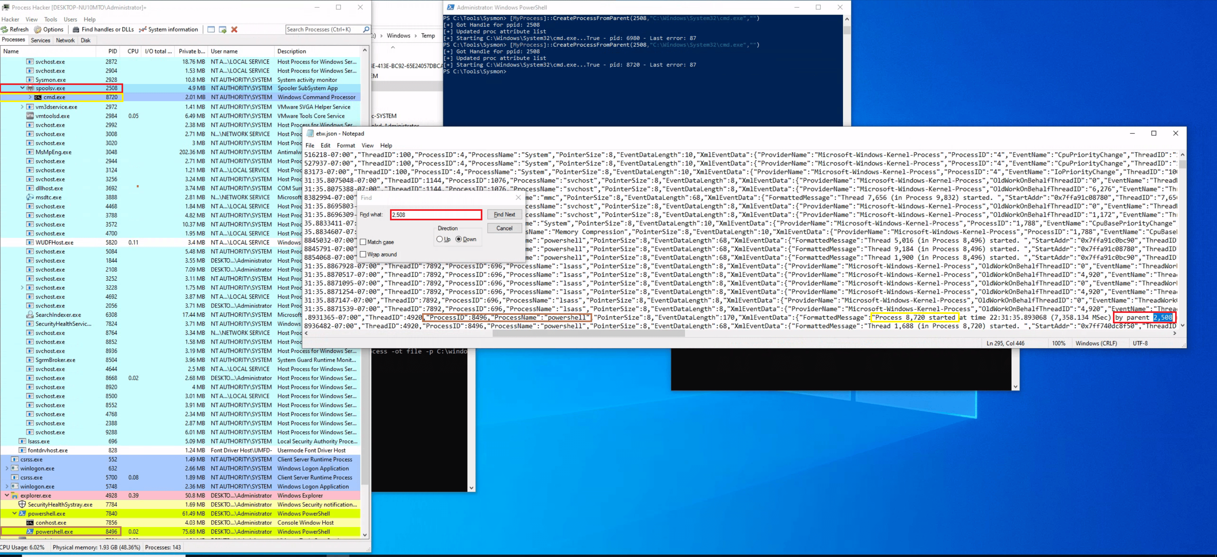Enable the Match case checkbox
Image resolution: width=1217 pixels, height=557 pixels.
click(x=363, y=242)
